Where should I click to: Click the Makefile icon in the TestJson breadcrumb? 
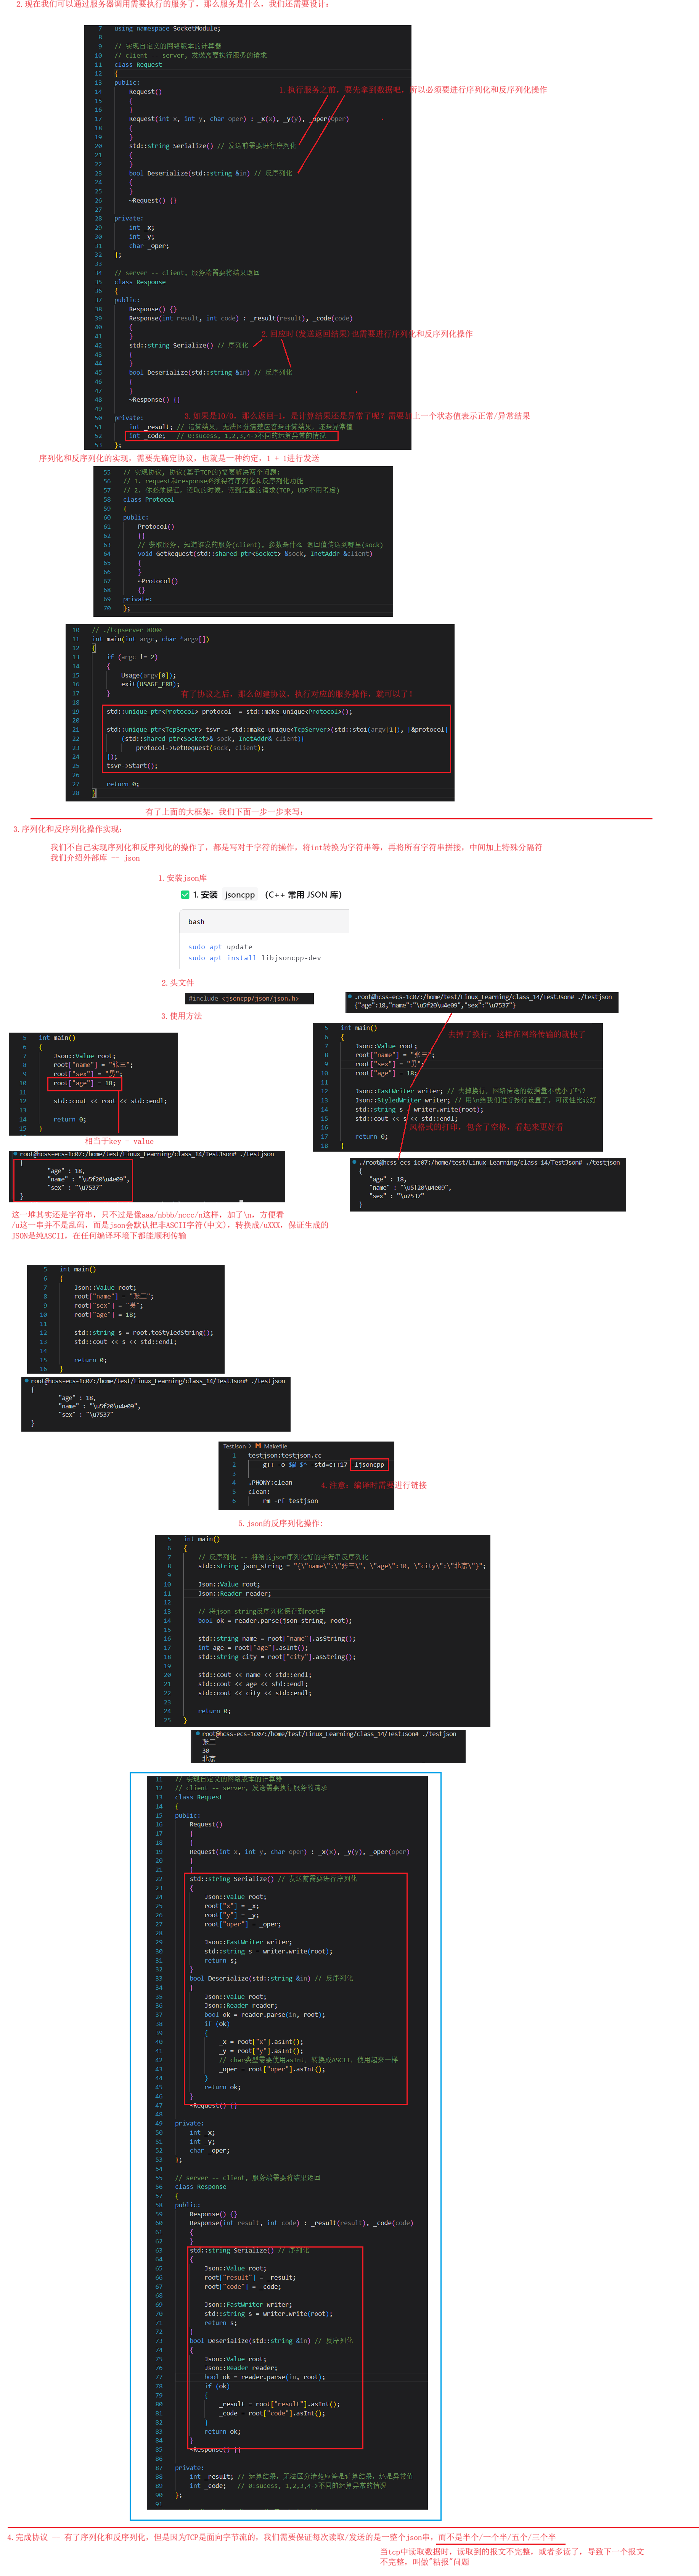[258, 1446]
